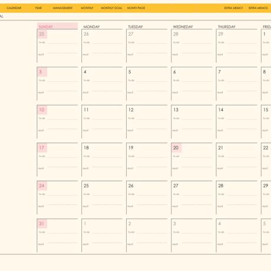This screenshot has width=271, height=271.
Task: Click the WEDNEDAY column header
Action: [x=183, y=27]
